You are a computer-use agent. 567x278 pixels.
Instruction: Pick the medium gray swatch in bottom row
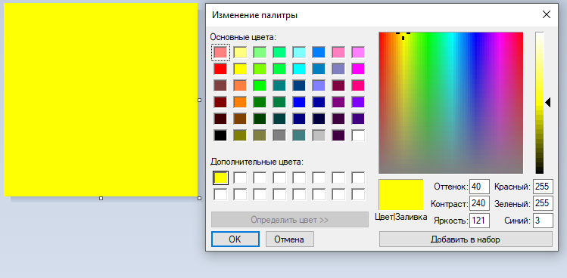[x=279, y=135]
